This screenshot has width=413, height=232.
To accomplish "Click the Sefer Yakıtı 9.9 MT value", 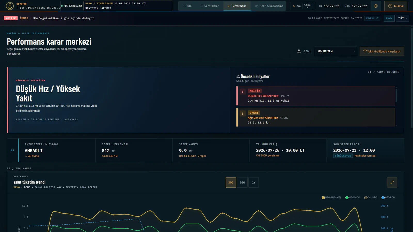I will [186, 151].
